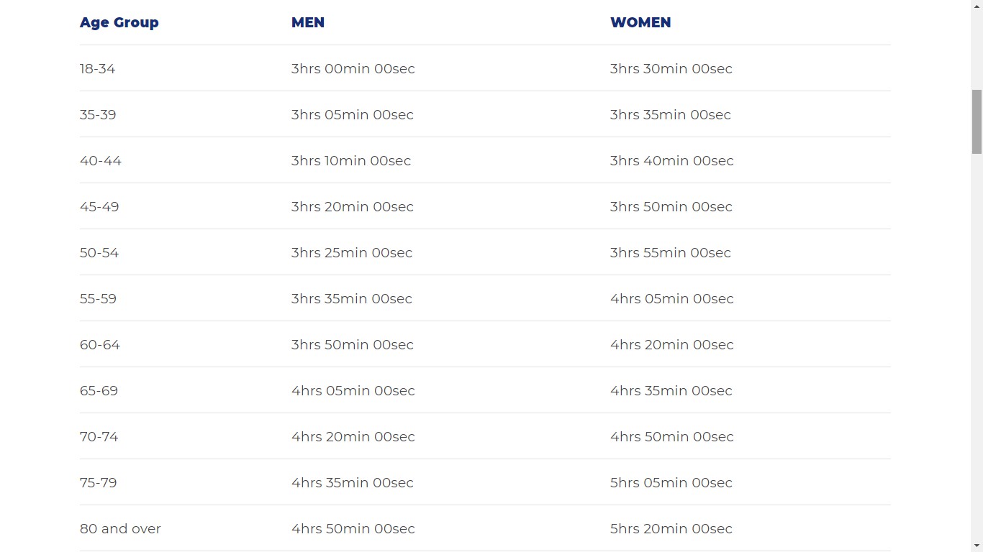Viewport: 983px width, 552px height.
Task: Click the scrollbar up arrow
Action: point(977,6)
